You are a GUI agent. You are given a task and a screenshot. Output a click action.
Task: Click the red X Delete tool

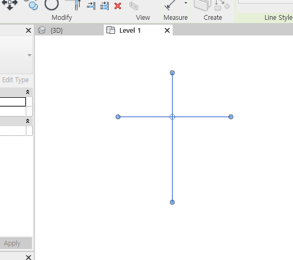(118, 6)
